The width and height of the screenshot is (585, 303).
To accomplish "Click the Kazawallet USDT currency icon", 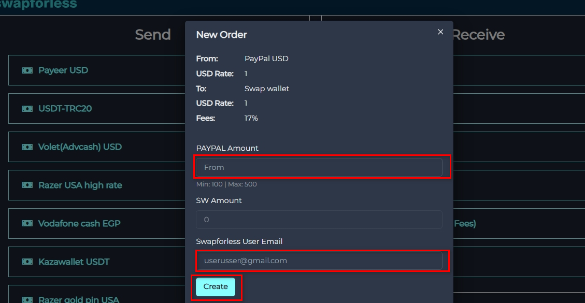I will [x=27, y=262].
